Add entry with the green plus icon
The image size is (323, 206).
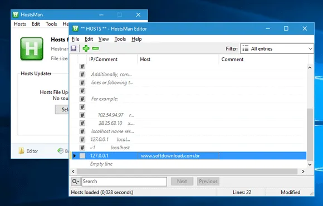tap(86, 48)
